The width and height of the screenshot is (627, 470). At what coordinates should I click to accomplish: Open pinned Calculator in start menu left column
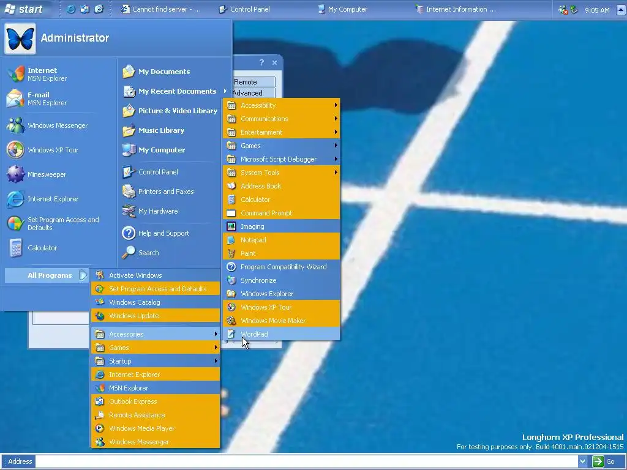click(x=59, y=248)
